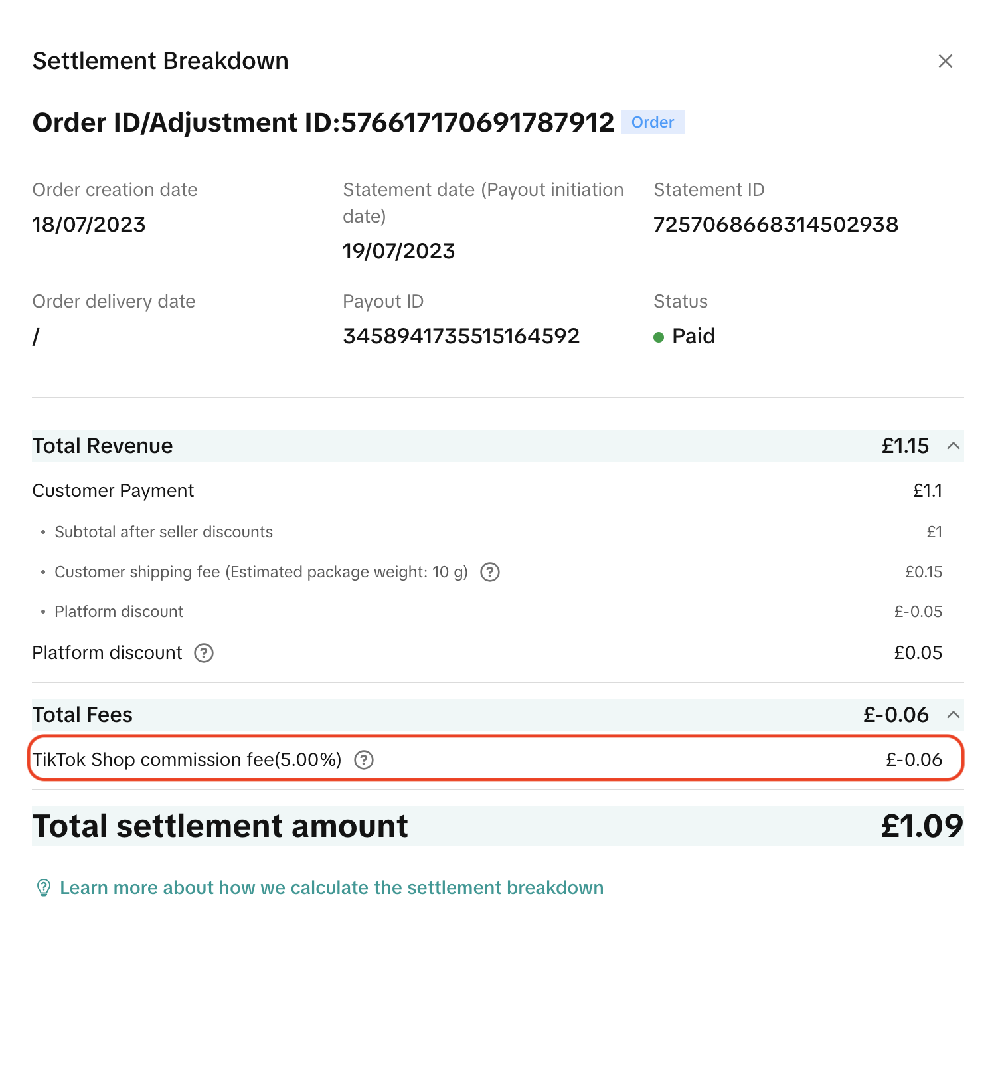Close the Settlement Breakdown dialog
The height and width of the screenshot is (1080, 996).
(x=945, y=61)
